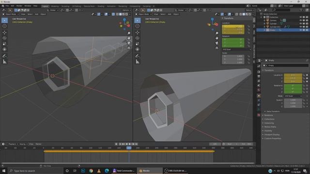This screenshot has width=310, height=174.
Task: Open the Render menu
Action: [19, 6]
